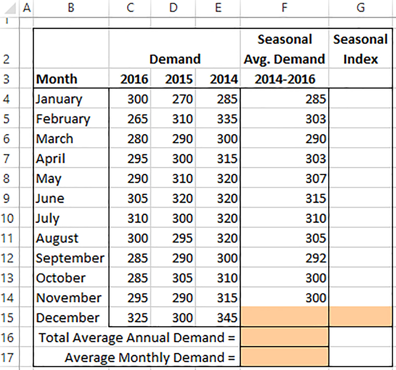396x370 pixels.
Task: Select the Seasonal Index header cell
Action: point(360,49)
